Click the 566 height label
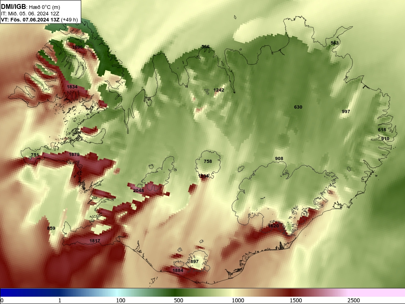 pos(205,47)
